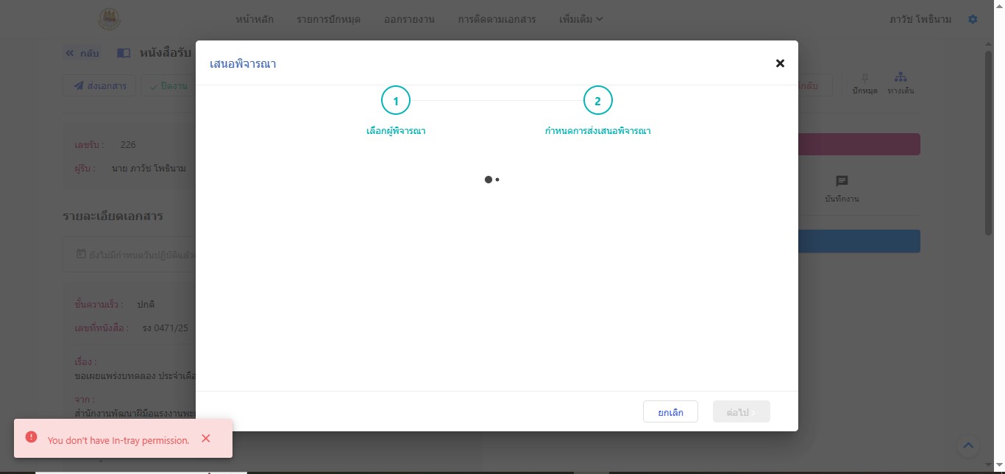Click the ปักหมุด pin icon
The height and width of the screenshot is (474, 1005).
[x=864, y=78]
